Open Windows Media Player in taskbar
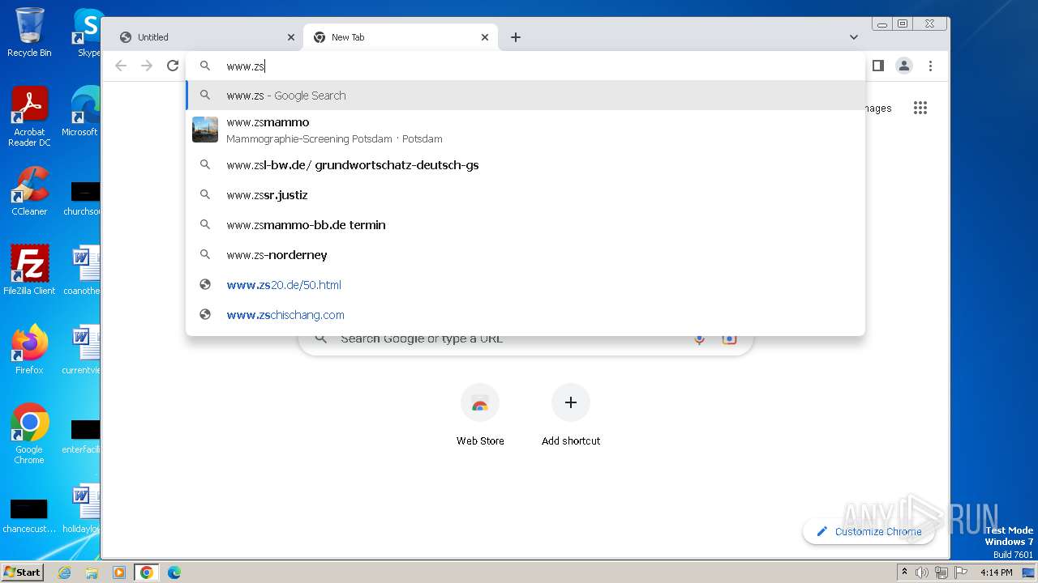 pos(119,572)
